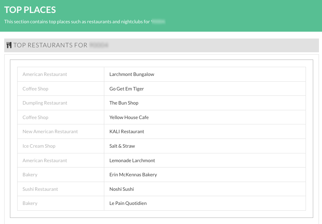Click Lemonade Larchmont name

(x=132, y=160)
